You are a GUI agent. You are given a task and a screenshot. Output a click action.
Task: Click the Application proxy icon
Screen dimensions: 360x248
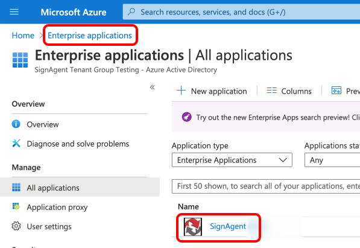[x=16, y=206]
